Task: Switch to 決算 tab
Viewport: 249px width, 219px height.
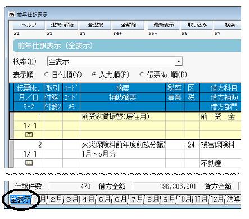Action: (233, 199)
